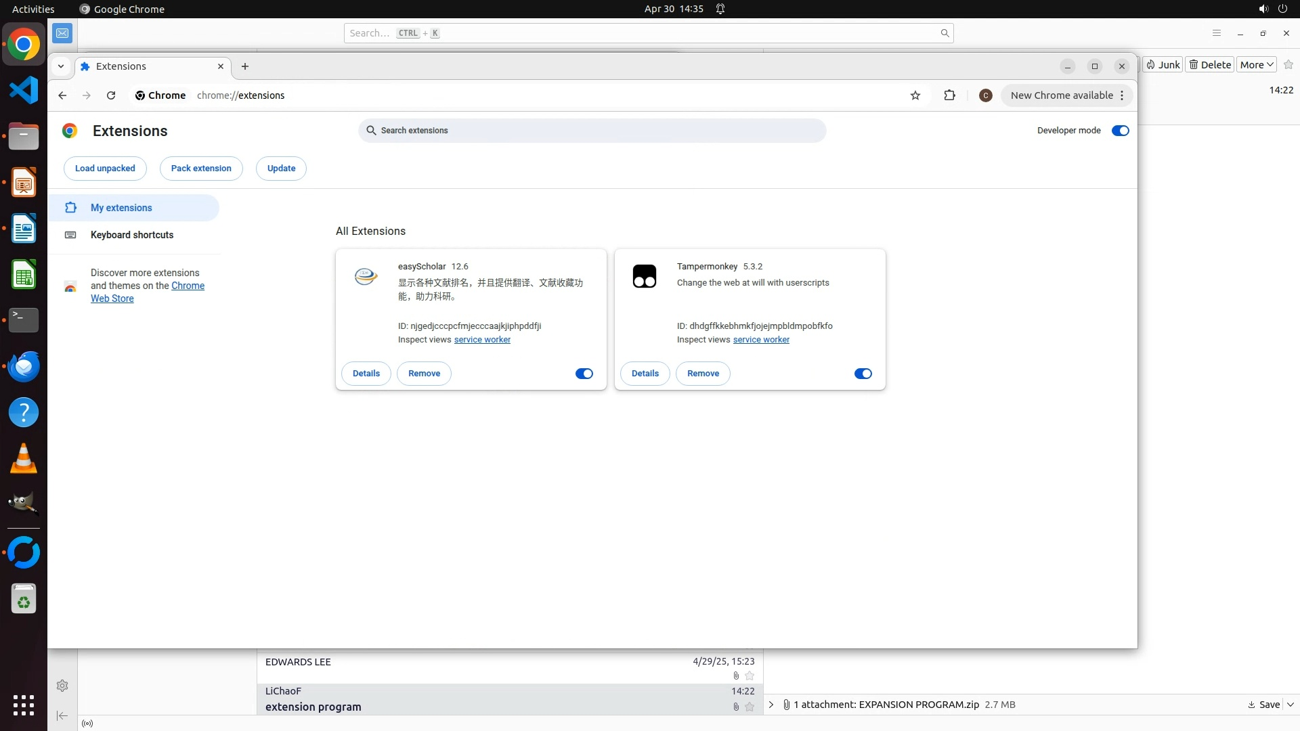The width and height of the screenshot is (1300, 731).
Task: Open a new tab with plus button
Action: [245, 66]
